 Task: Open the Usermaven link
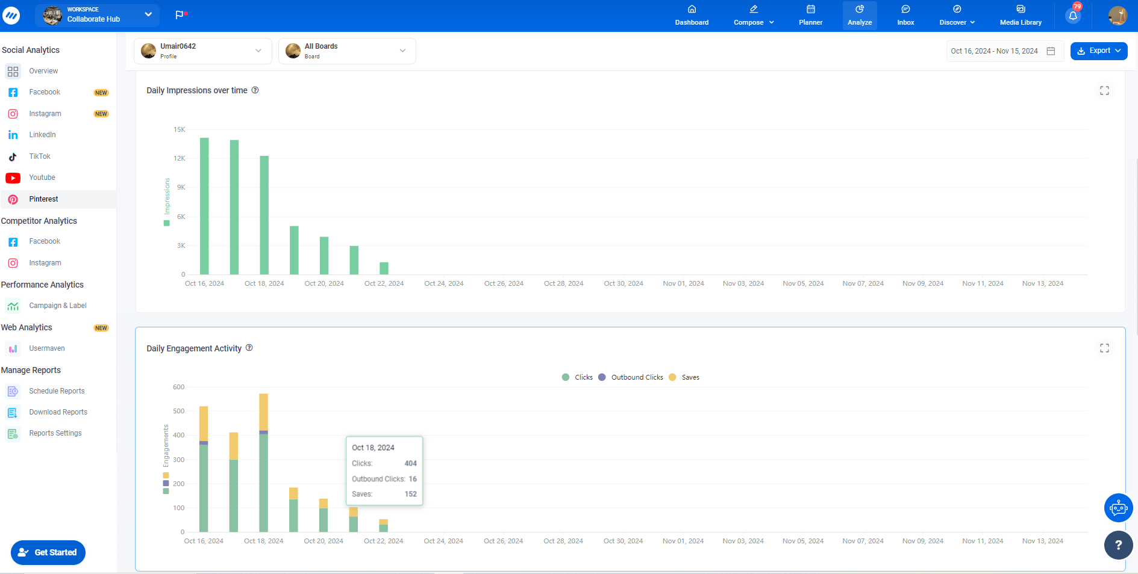[x=47, y=348]
